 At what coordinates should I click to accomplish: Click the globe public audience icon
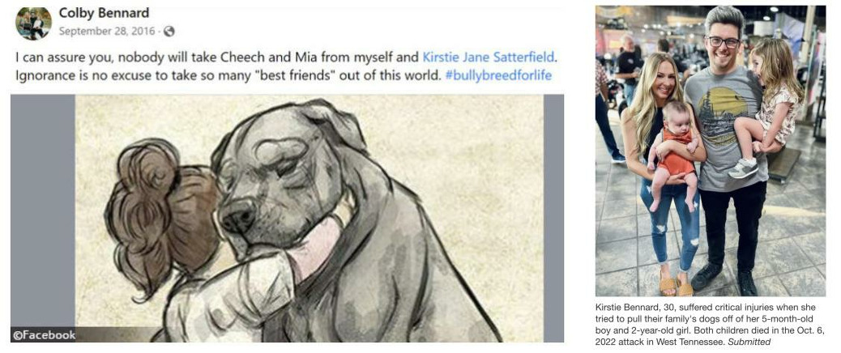[169, 32]
